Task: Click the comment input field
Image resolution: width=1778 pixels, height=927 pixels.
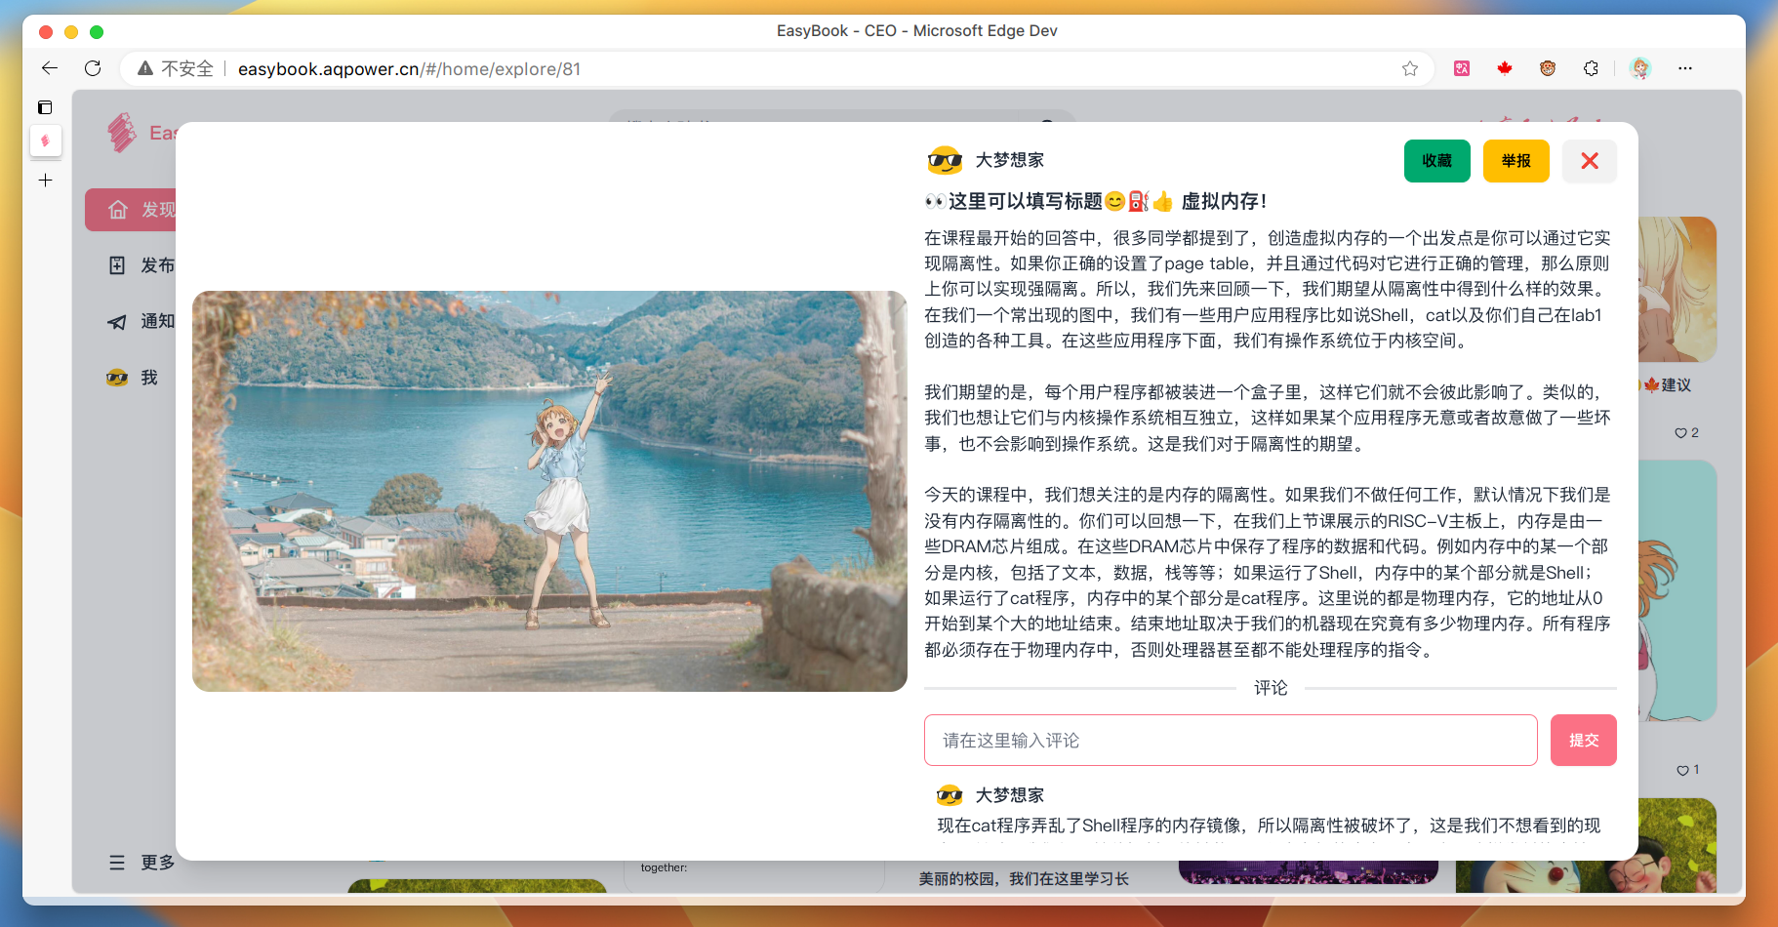Action: [1230, 741]
